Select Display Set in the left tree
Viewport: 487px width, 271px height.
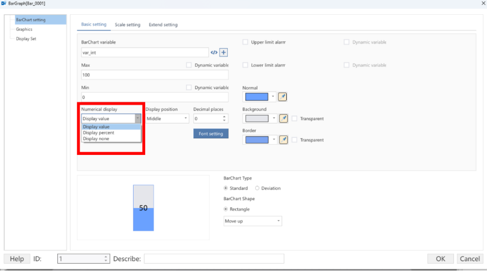[x=26, y=39]
